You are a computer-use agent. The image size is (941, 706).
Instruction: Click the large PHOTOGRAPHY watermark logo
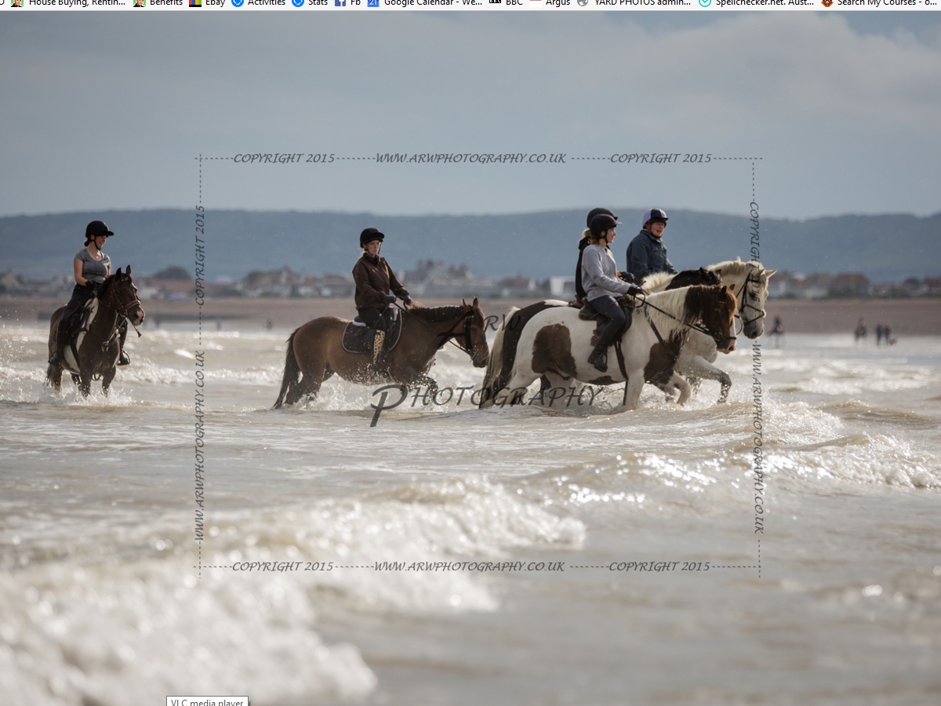click(486, 398)
